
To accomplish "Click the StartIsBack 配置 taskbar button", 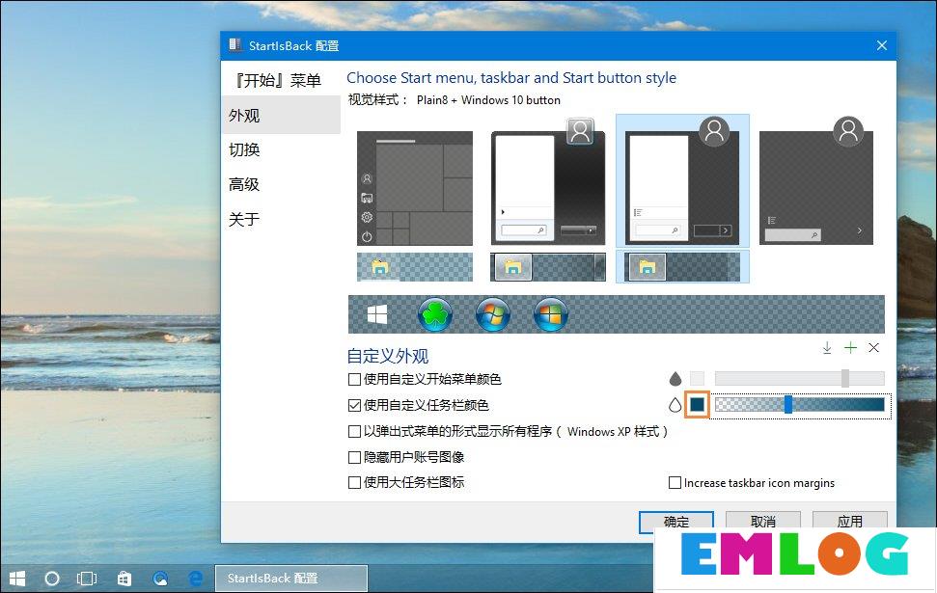I will click(x=291, y=579).
